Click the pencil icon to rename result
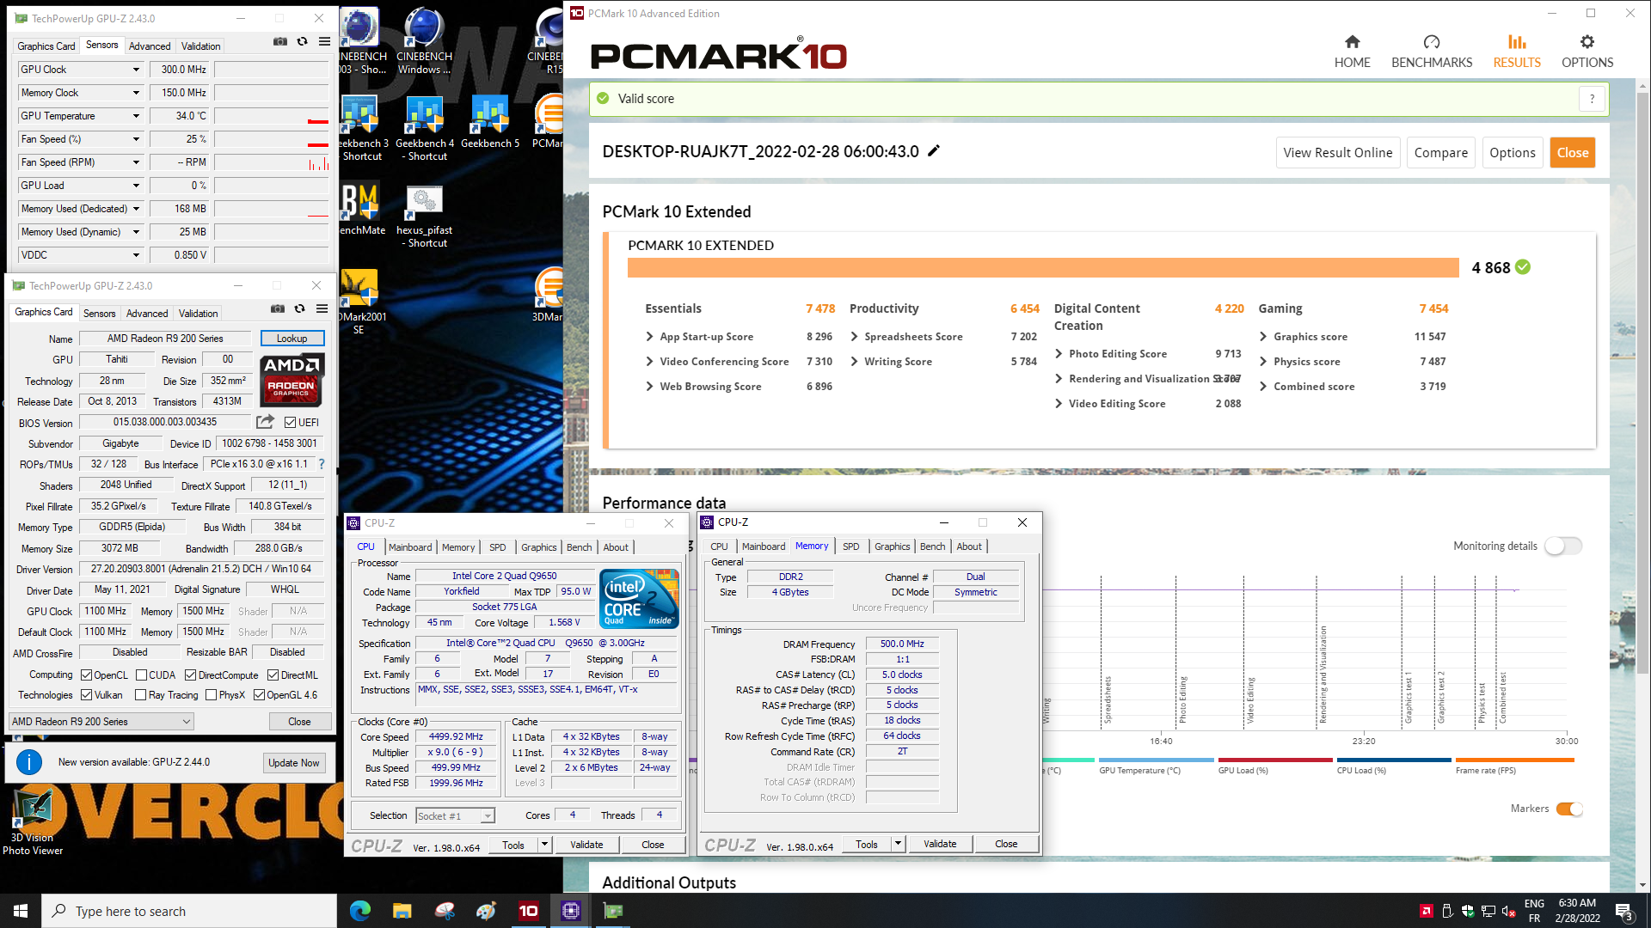The width and height of the screenshot is (1651, 928). coord(934,151)
